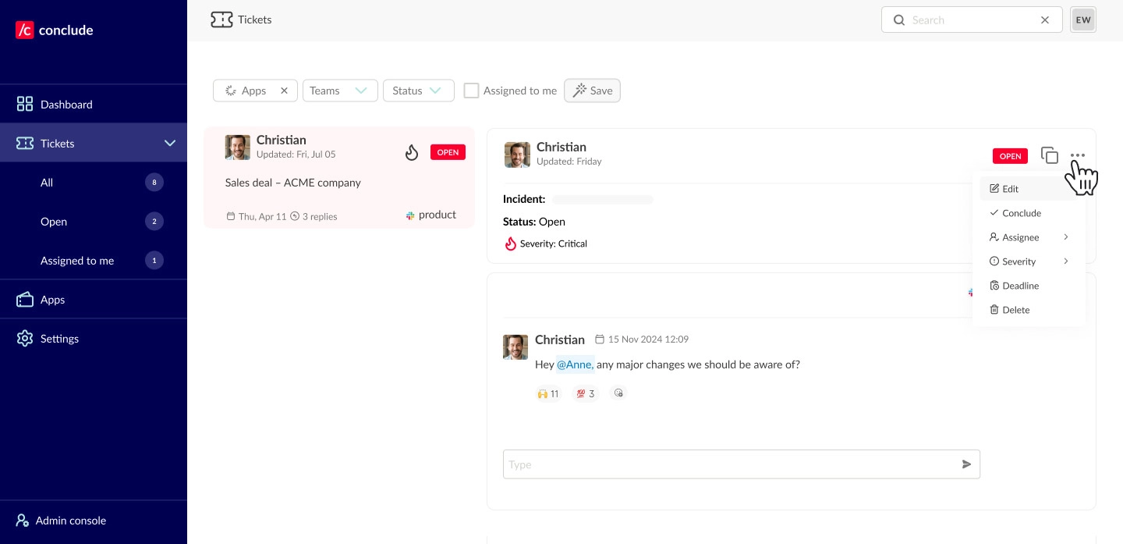Toggle the Assigned to me checkbox
Image resolution: width=1123 pixels, height=544 pixels.
tap(471, 91)
